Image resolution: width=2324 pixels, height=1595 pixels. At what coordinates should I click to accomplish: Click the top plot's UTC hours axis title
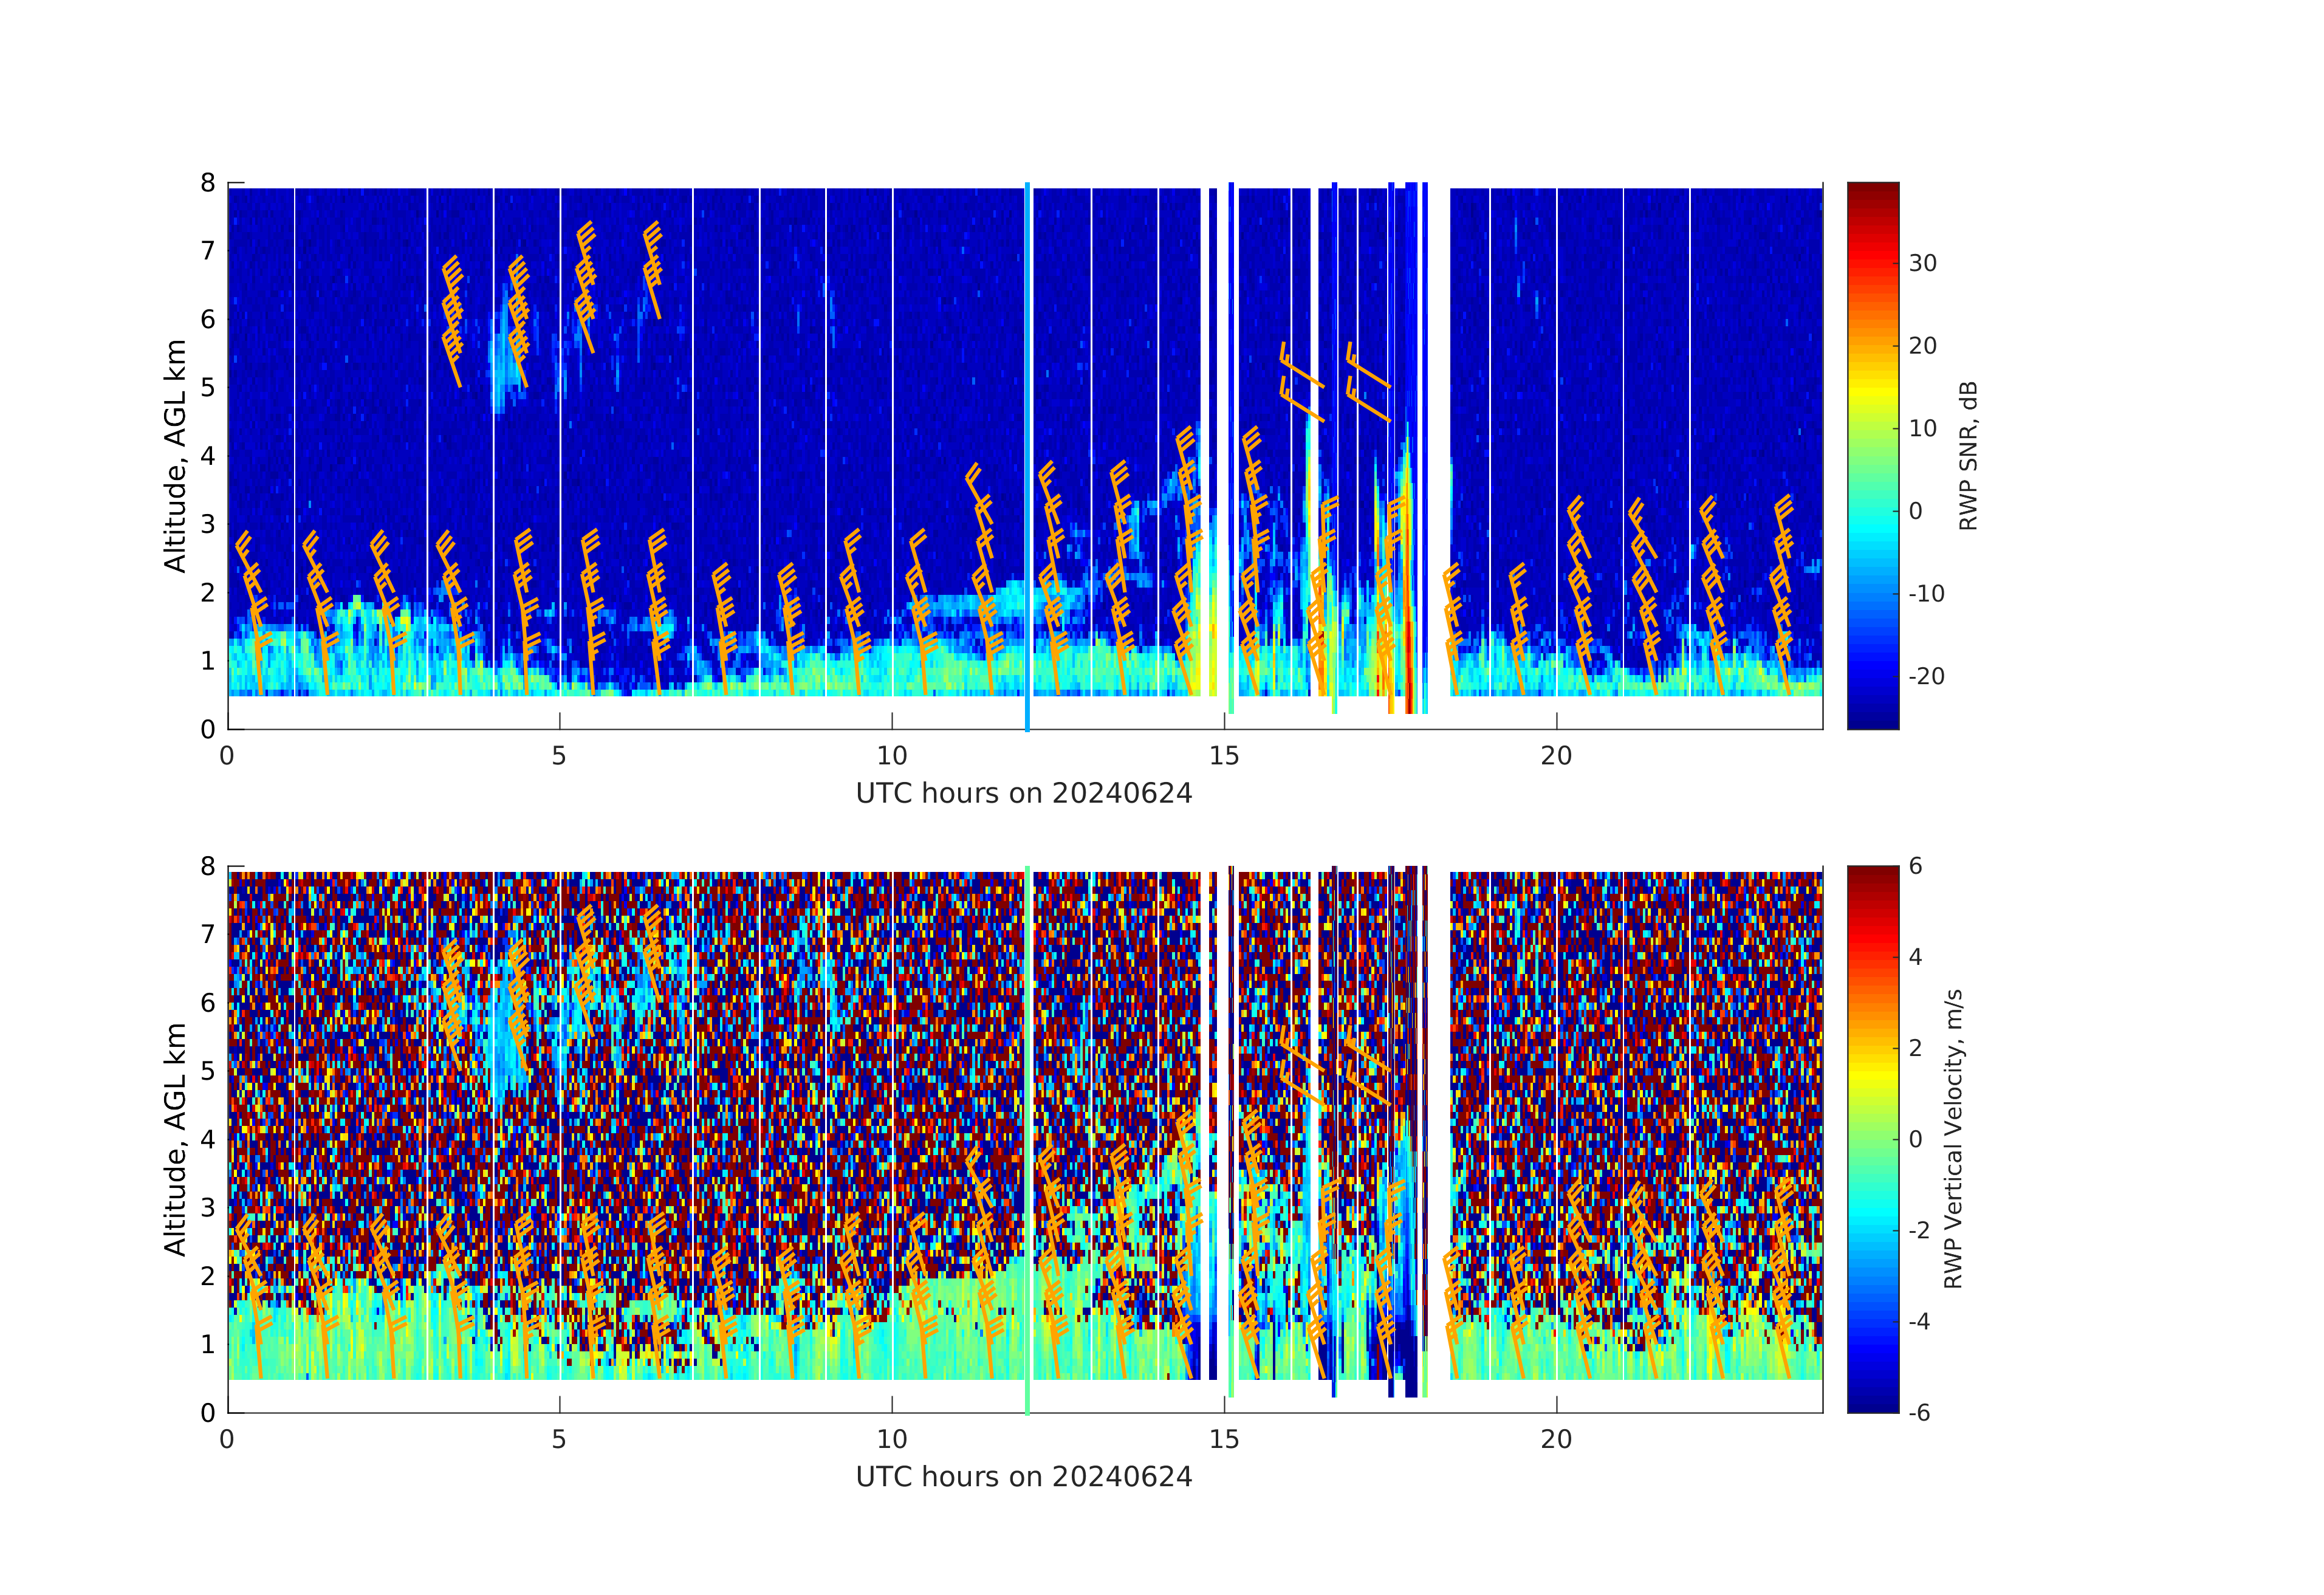click(x=1024, y=794)
